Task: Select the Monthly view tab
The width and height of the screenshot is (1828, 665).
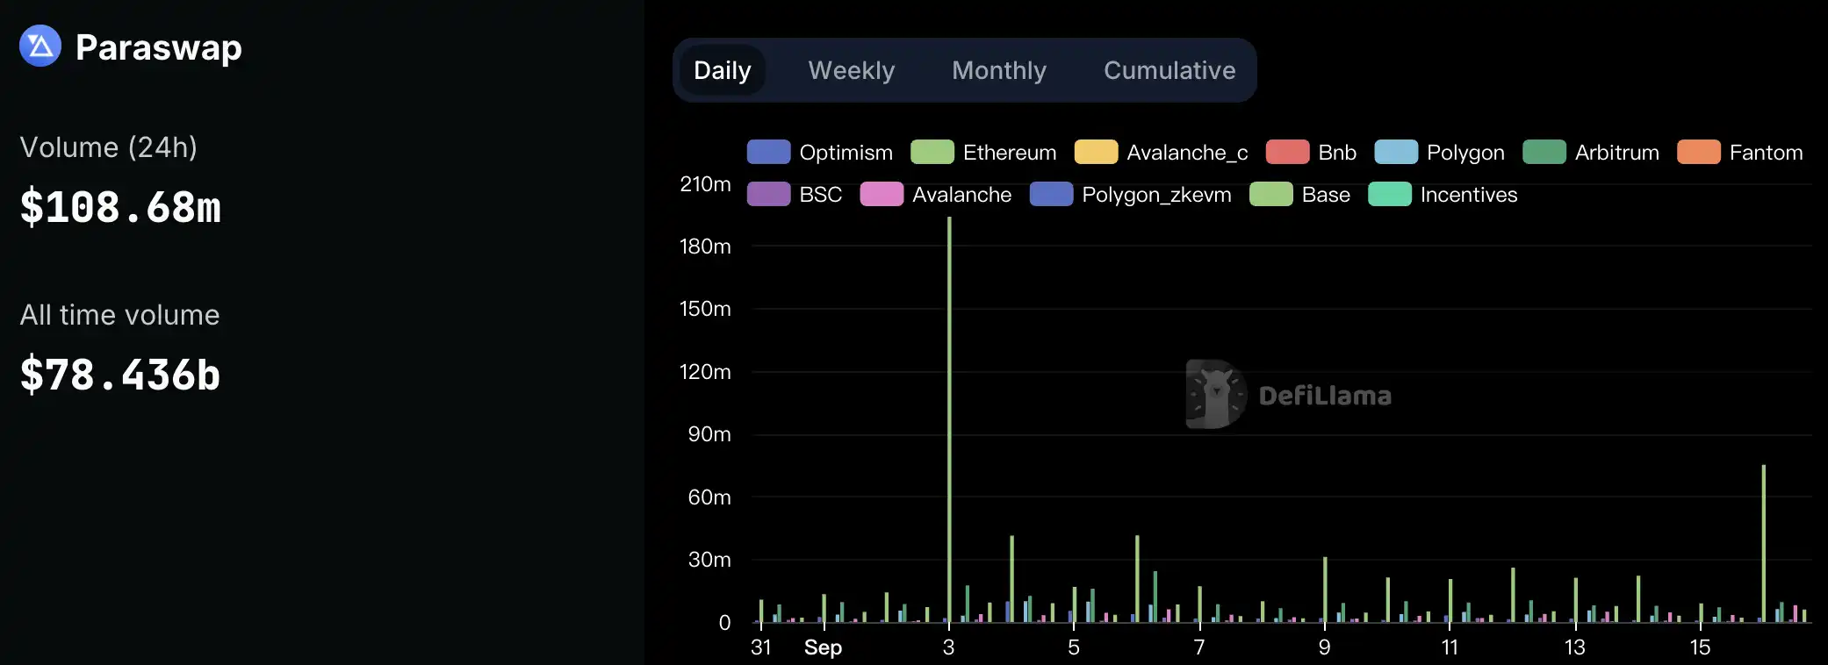Action: click(999, 70)
